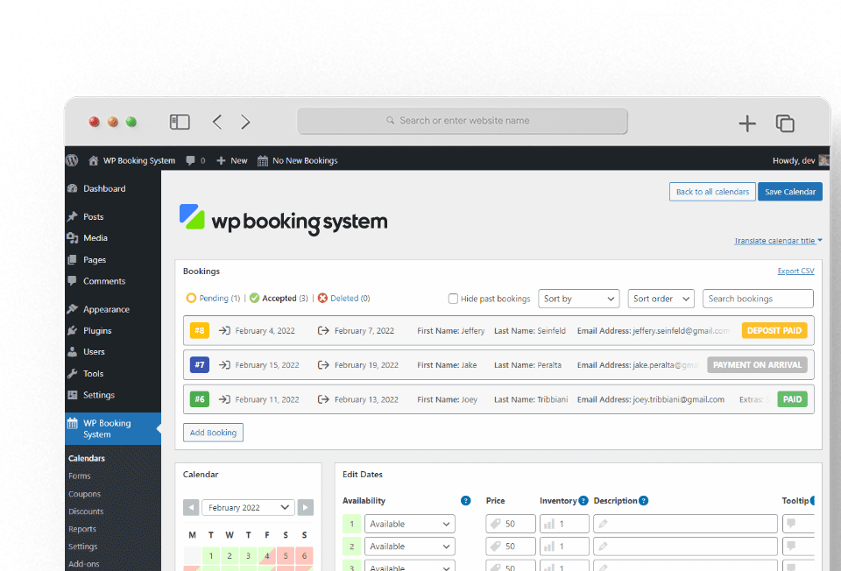Open Plugins in the admin sidebar

[x=97, y=331]
